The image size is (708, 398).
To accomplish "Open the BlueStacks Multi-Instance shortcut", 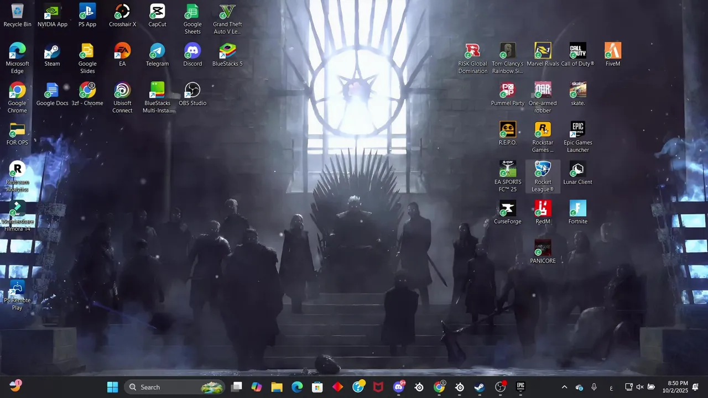I will tap(157, 98).
